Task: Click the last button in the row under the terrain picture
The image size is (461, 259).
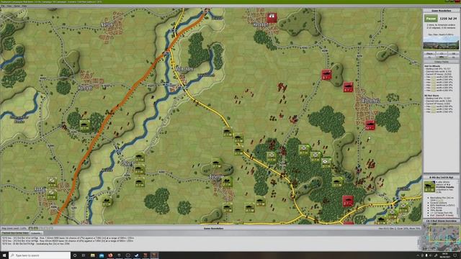Action: coord(453,54)
